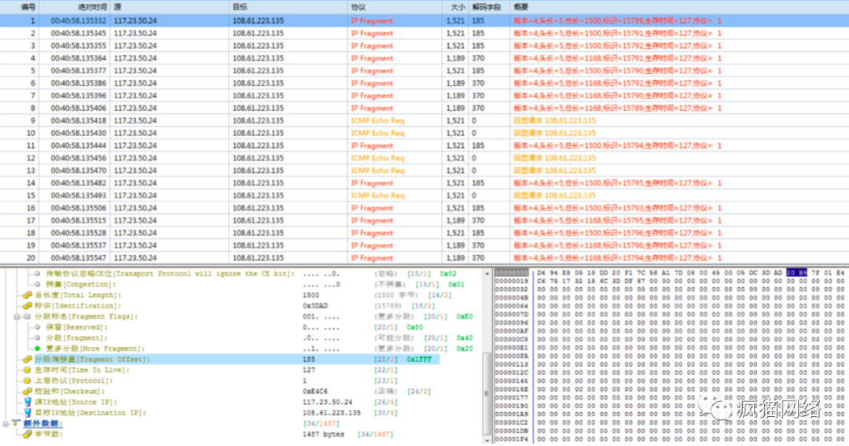
Task: Click the Congestion bit icon
Action: coord(38,285)
